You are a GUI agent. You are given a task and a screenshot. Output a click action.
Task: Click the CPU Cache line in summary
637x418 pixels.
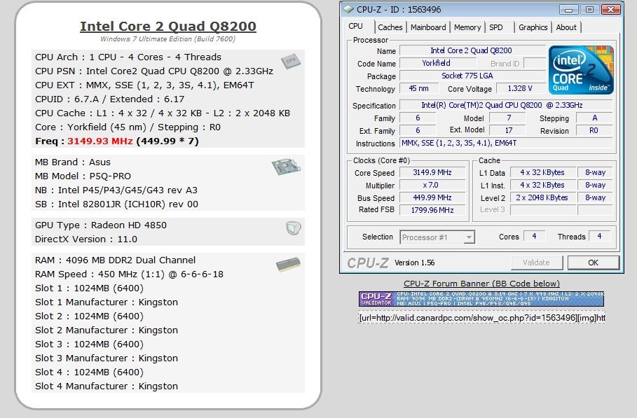click(x=163, y=113)
